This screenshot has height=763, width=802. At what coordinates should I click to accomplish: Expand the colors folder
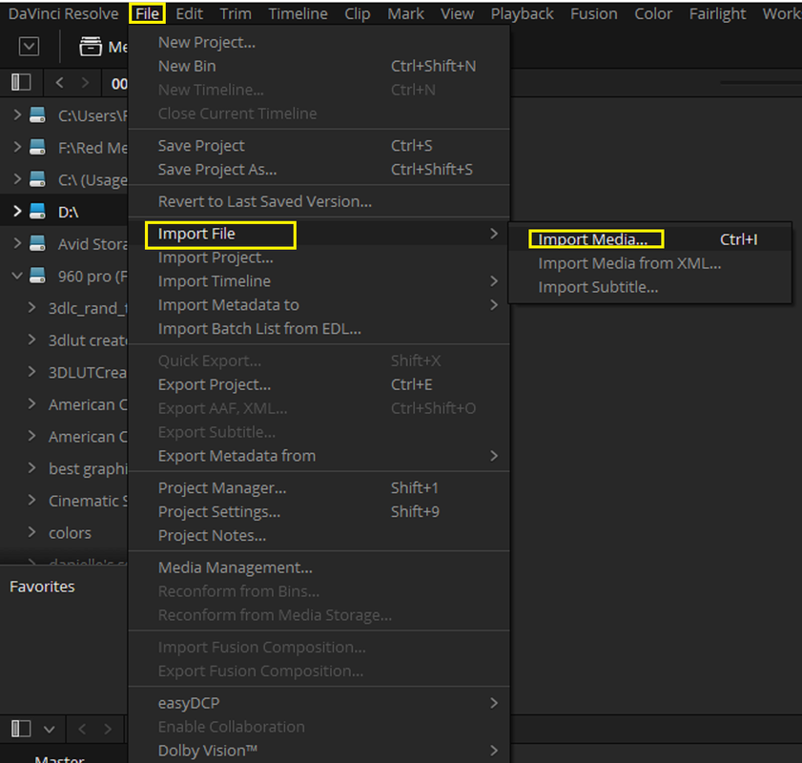(x=31, y=532)
